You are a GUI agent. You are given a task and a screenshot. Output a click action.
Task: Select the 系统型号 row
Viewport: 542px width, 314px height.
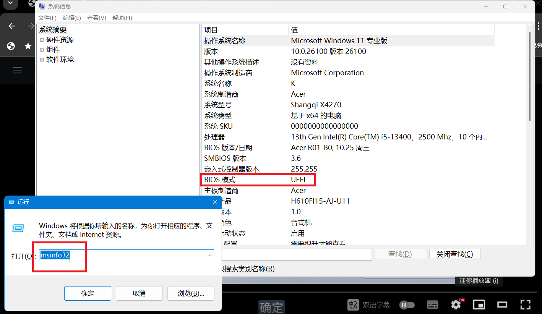point(348,105)
